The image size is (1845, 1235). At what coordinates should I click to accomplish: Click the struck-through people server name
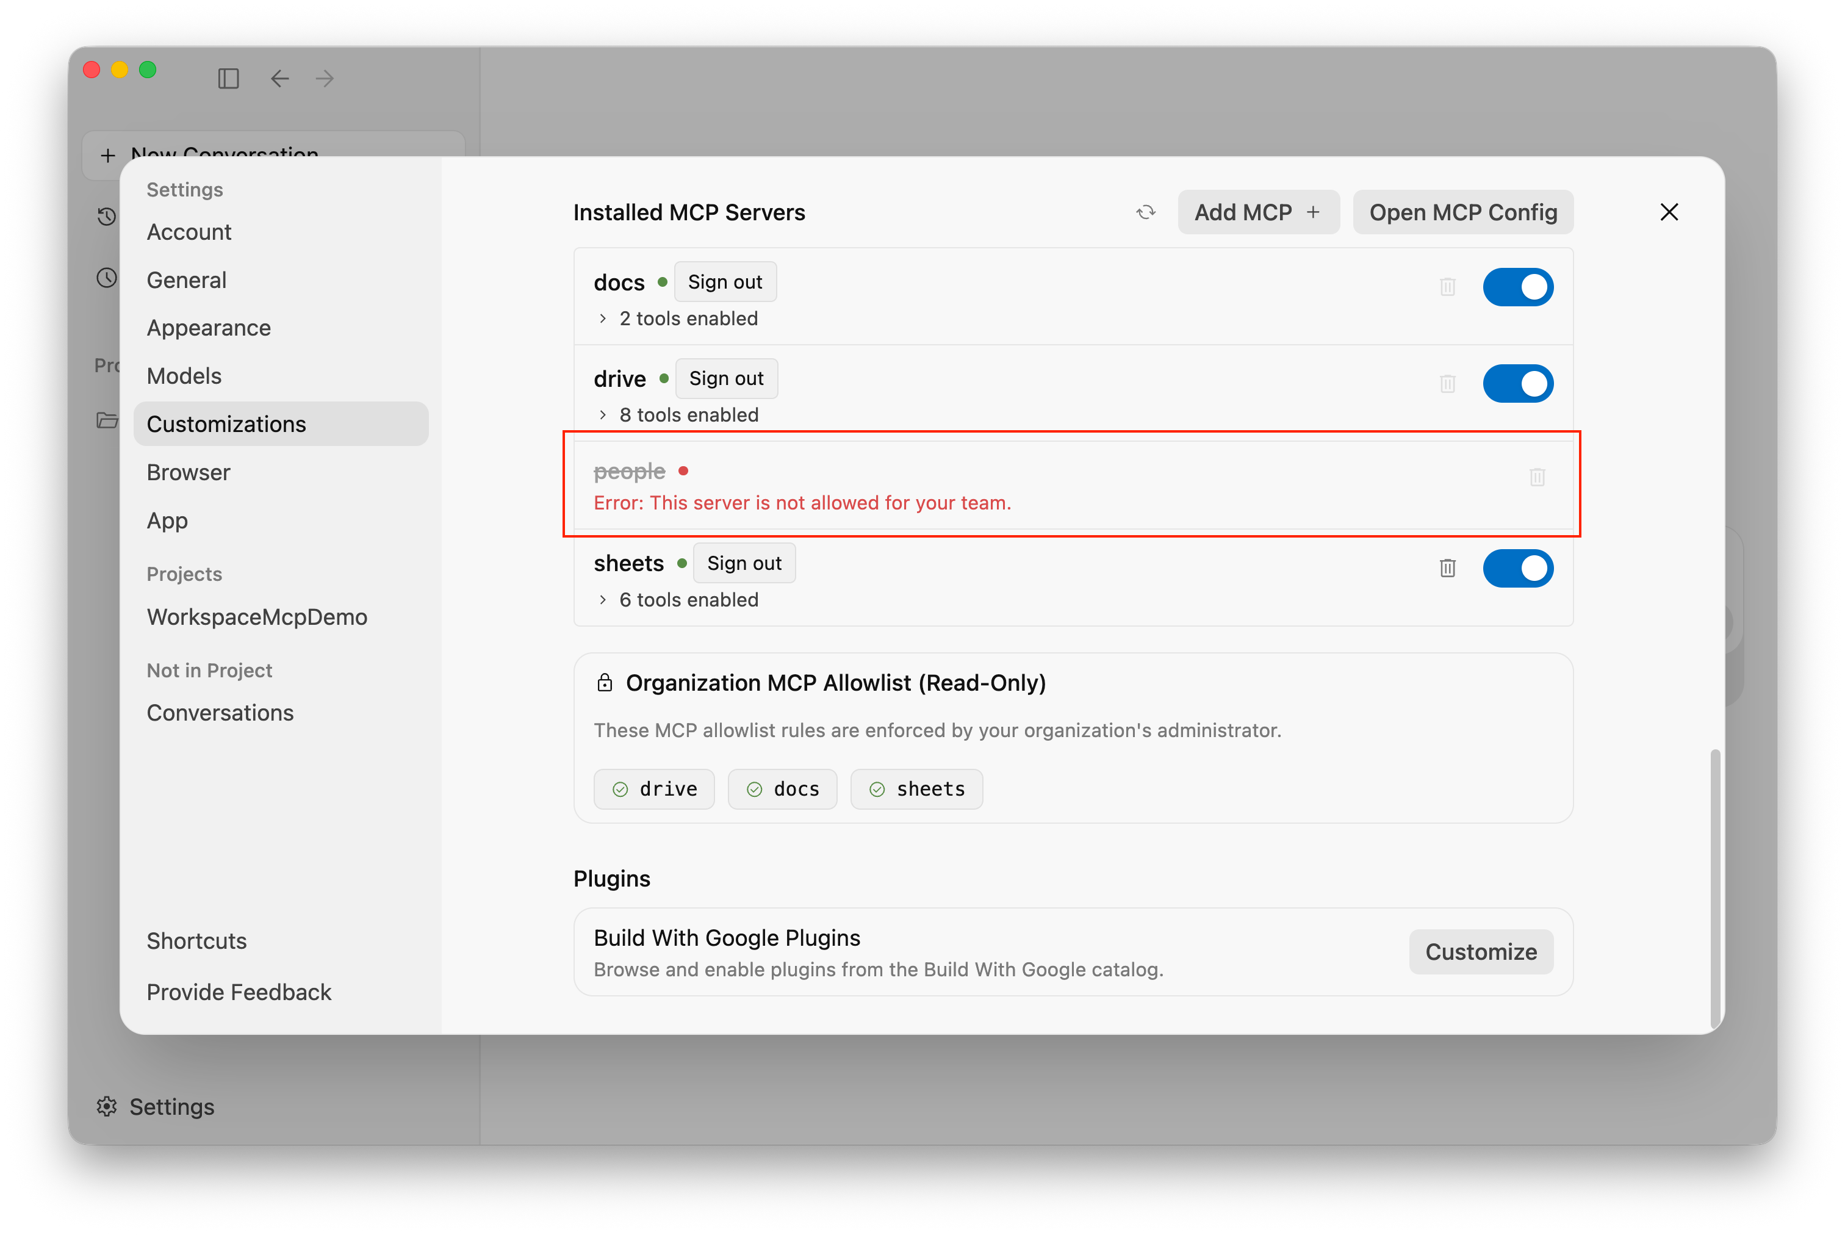[x=629, y=471]
